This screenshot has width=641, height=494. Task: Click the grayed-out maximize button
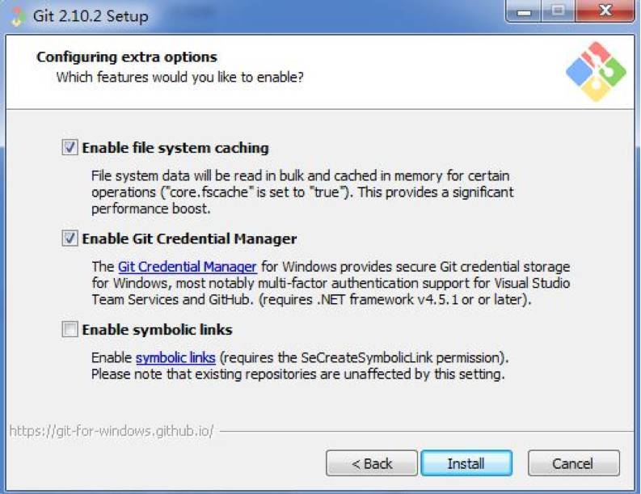point(558,11)
